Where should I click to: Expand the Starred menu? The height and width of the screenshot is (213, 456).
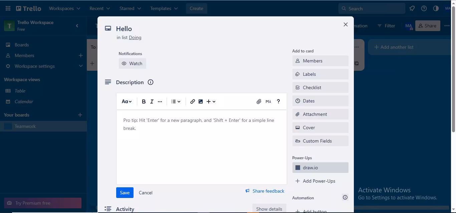130,8
